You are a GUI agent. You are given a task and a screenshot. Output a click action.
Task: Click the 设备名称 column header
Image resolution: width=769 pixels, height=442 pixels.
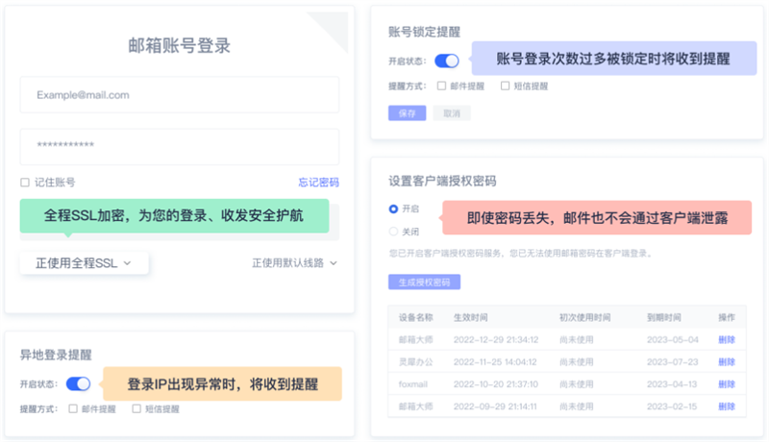416,317
